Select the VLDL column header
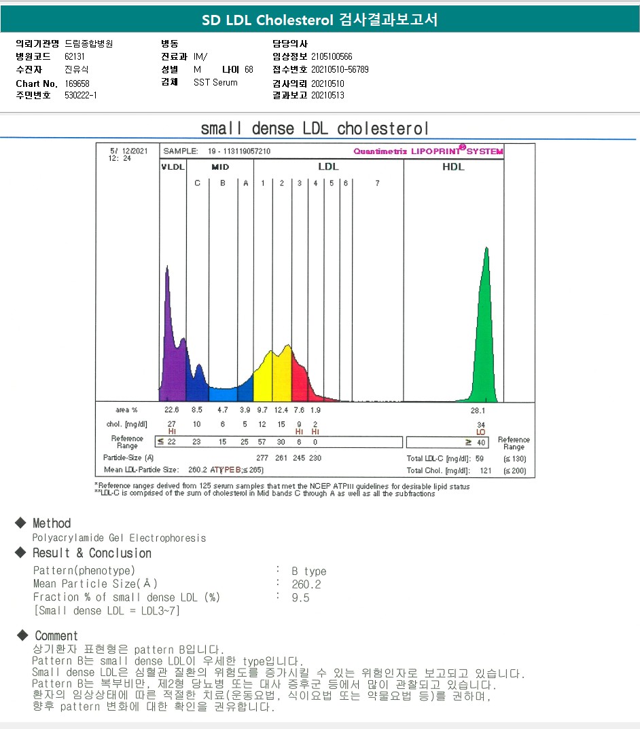This screenshot has height=729, width=640. [173, 167]
